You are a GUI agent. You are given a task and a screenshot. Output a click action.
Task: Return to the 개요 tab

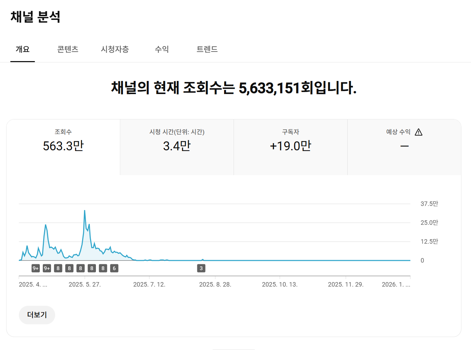(x=23, y=49)
